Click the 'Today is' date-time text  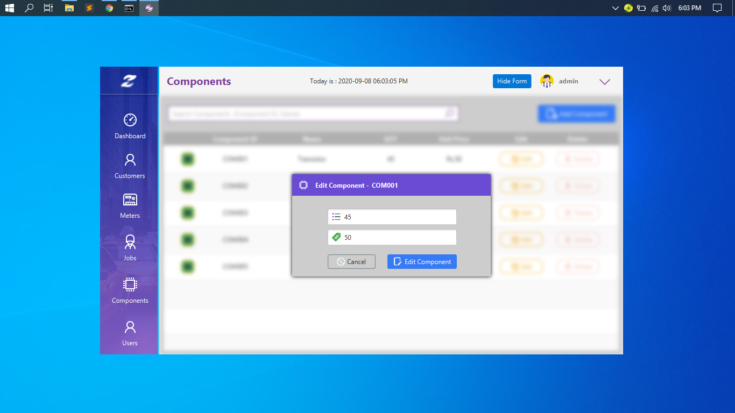pos(358,81)
